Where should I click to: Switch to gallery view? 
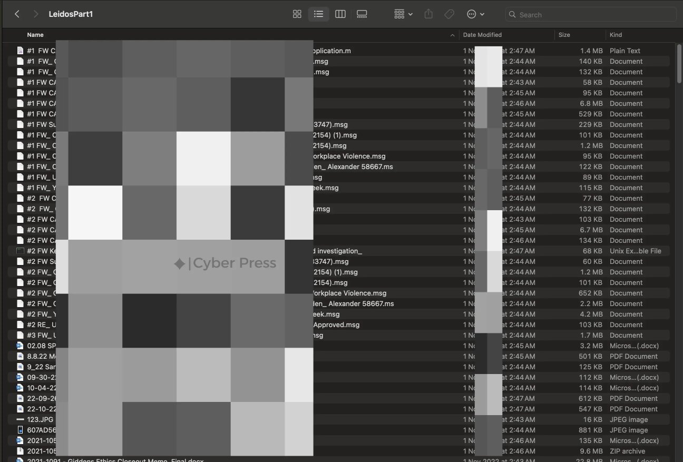[x=362, y=14]
